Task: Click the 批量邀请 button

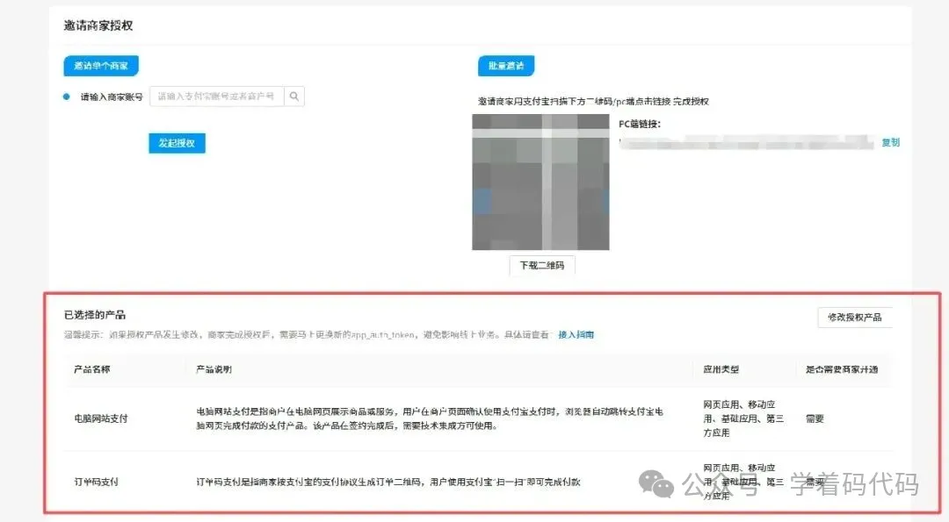Action: [x=506, y=66]
